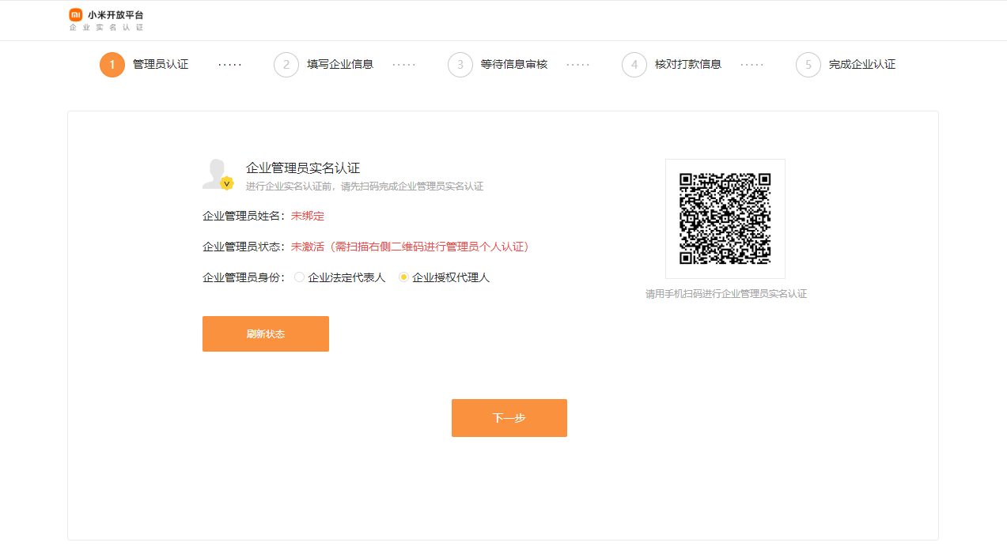Screen dimensions: 1007x550
Task: Open step 1 circle for 管理员认证
Action: point(112,65)
